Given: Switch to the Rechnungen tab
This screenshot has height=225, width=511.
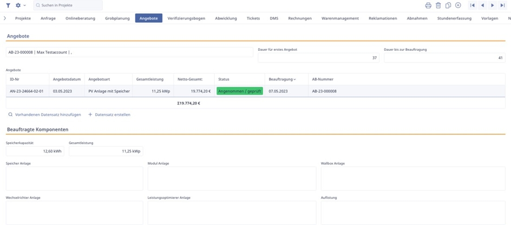Looking at the screenshot, I should (299, 18).
